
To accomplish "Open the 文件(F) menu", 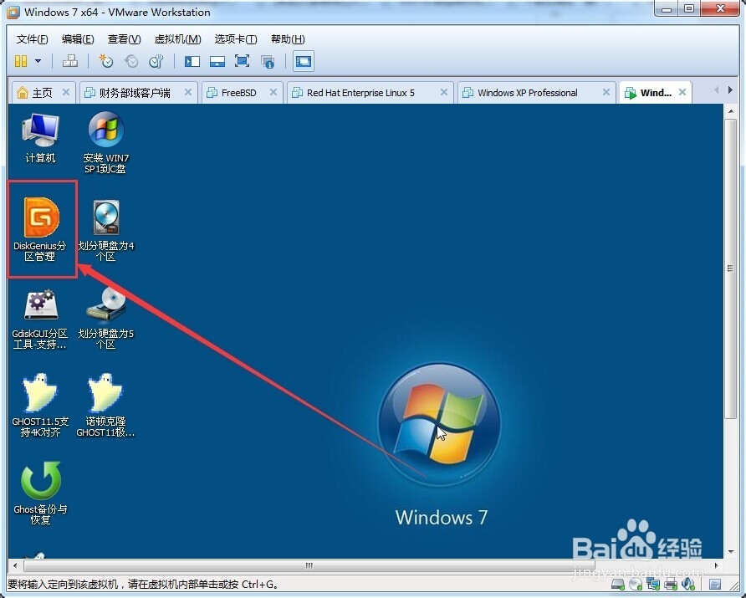I will (x=33, y=39).
